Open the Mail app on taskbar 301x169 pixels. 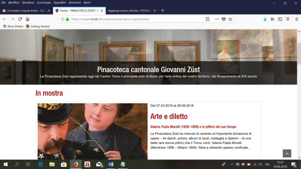[99, 164]
